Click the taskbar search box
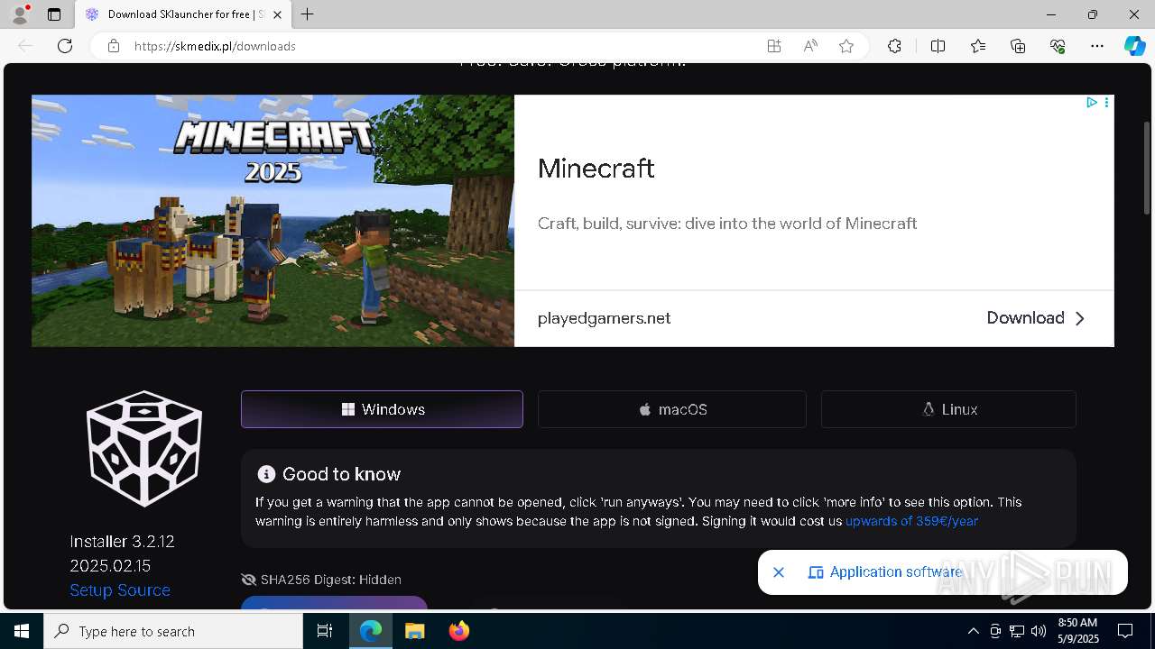Screen dimensions: 1155x649 pos(173,631)
